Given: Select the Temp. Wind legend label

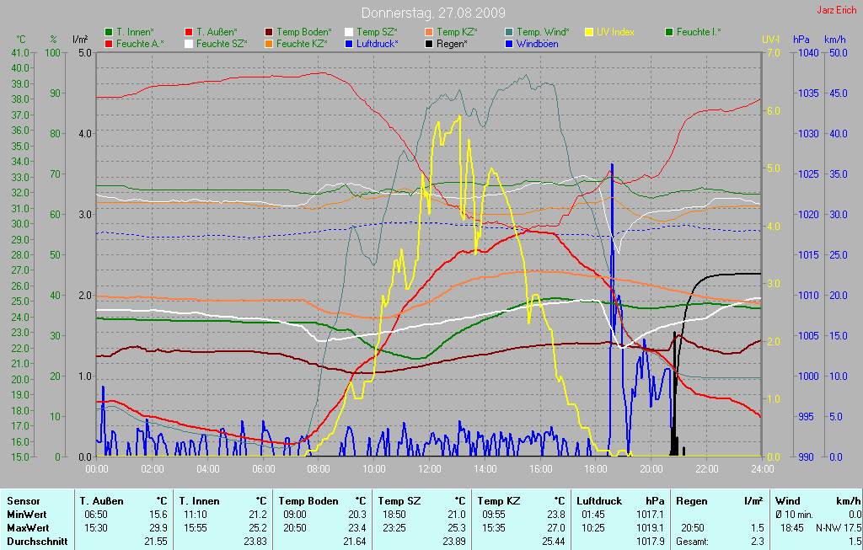Looking at the screenshot, I should coord(543,32).
